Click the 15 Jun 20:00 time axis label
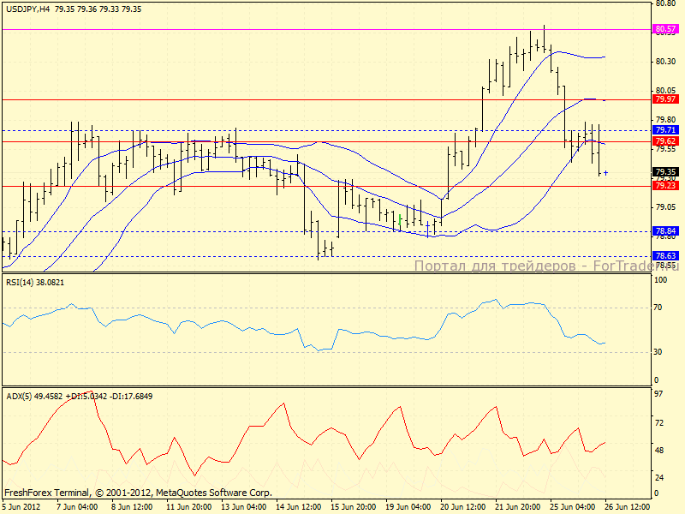This screenshot has width=685, height=514. (354, 507)
